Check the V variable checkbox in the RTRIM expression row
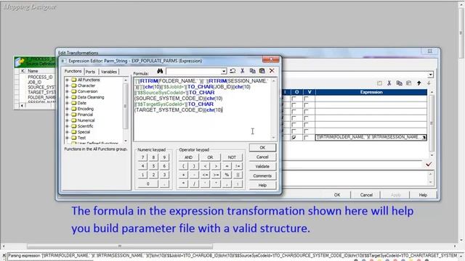Screen dimensions: 465x261 tap(306, 138)
